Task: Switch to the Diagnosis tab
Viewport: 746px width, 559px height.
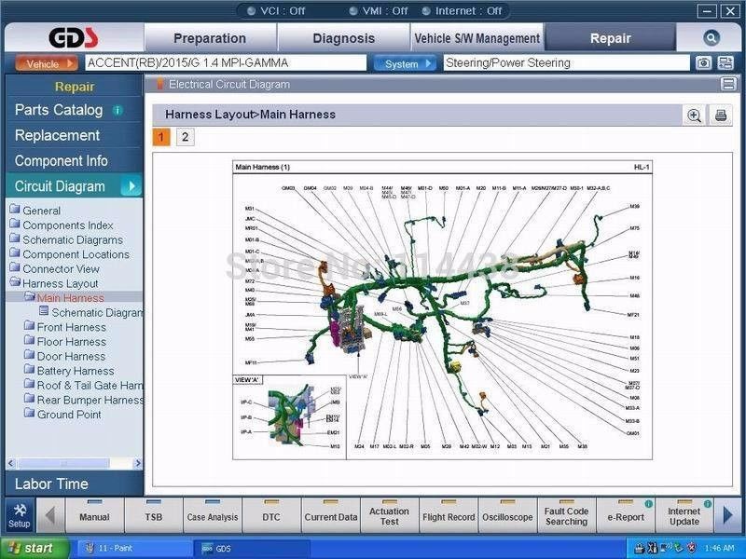Action: 343,38
